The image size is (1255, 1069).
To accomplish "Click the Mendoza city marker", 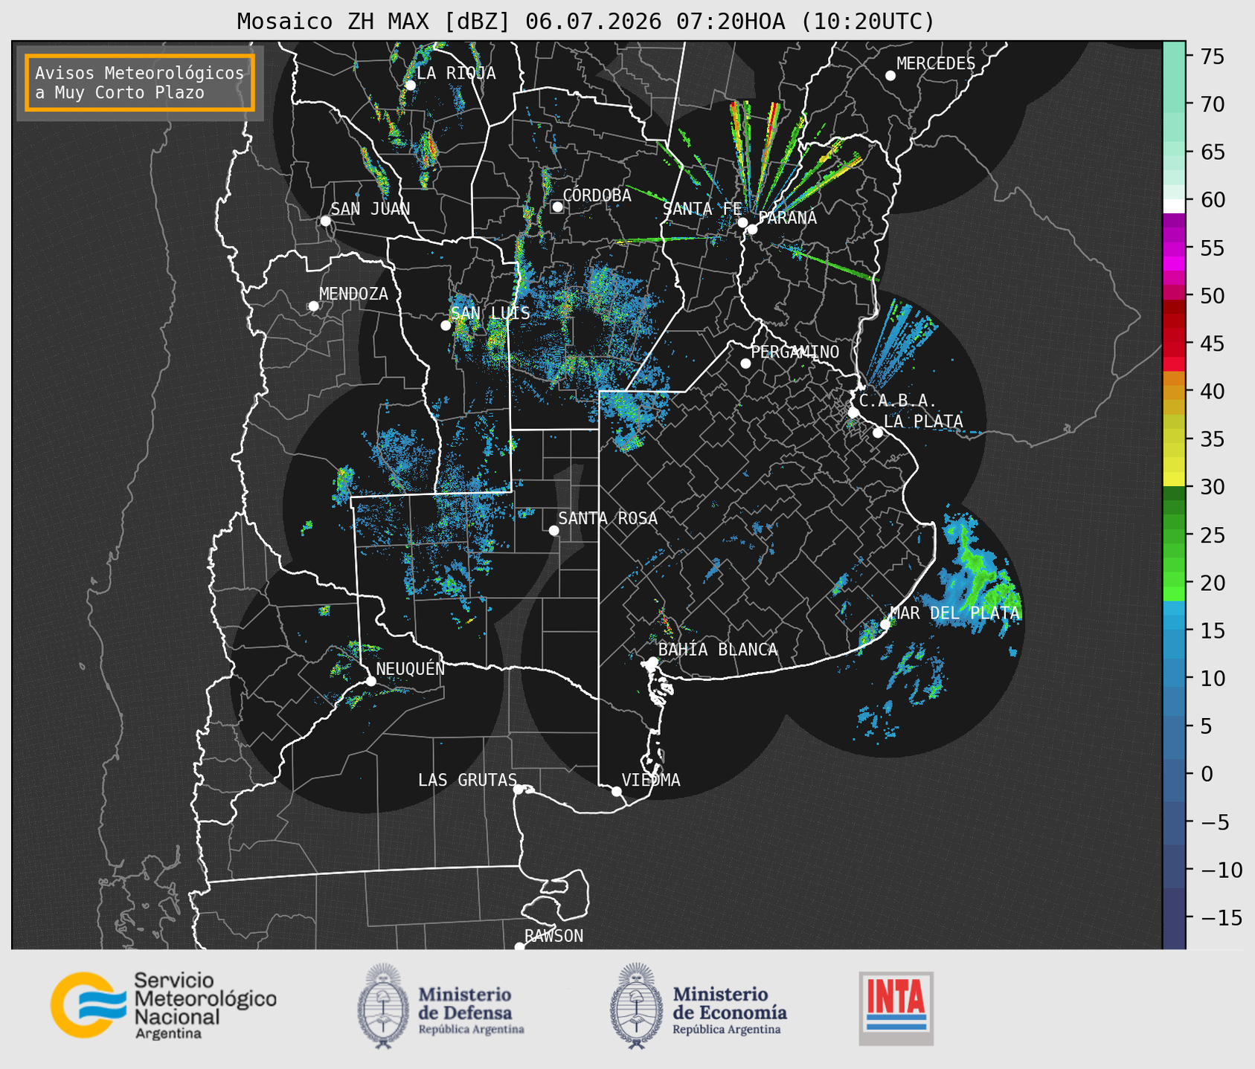I will (313, 306).
